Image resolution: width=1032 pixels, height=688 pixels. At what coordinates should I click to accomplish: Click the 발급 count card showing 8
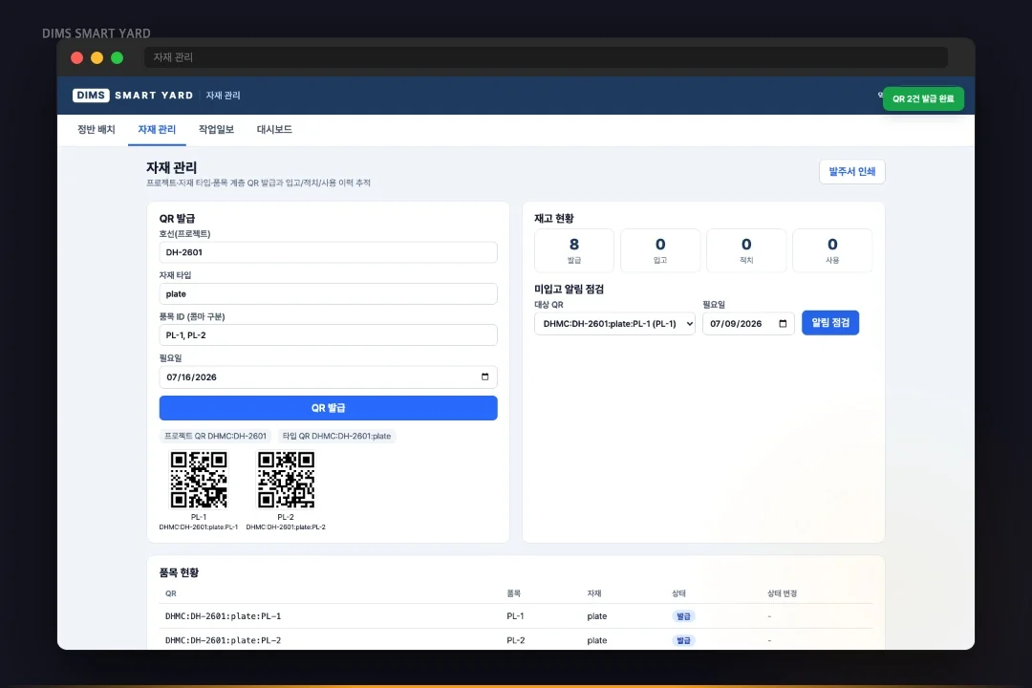[574, 250]
